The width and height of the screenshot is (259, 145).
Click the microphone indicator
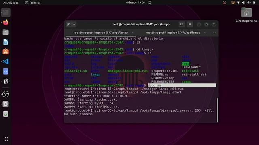tap(248, 2)
